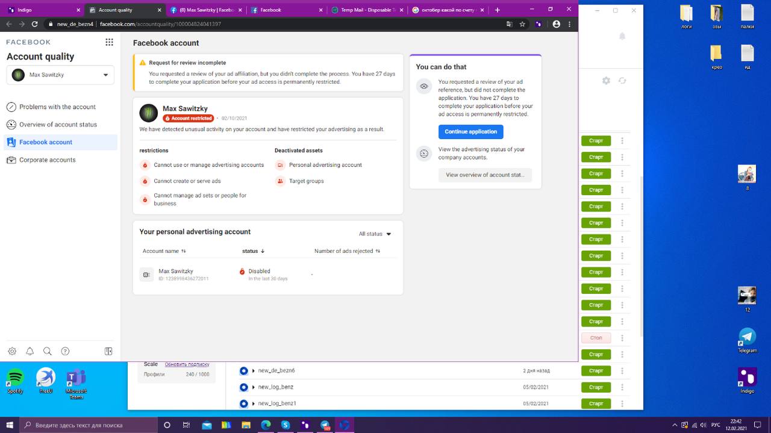The height and width of the screenshot is (433, 771).
Task: Click the Continue application button
Action: coord(470,132)
